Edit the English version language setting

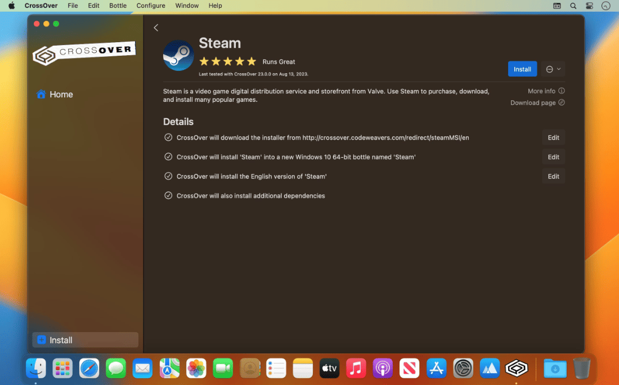(x=553, y=176)
